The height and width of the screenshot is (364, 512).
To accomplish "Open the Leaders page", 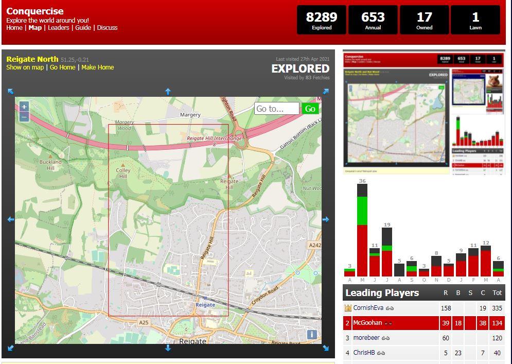I will 59,28.
